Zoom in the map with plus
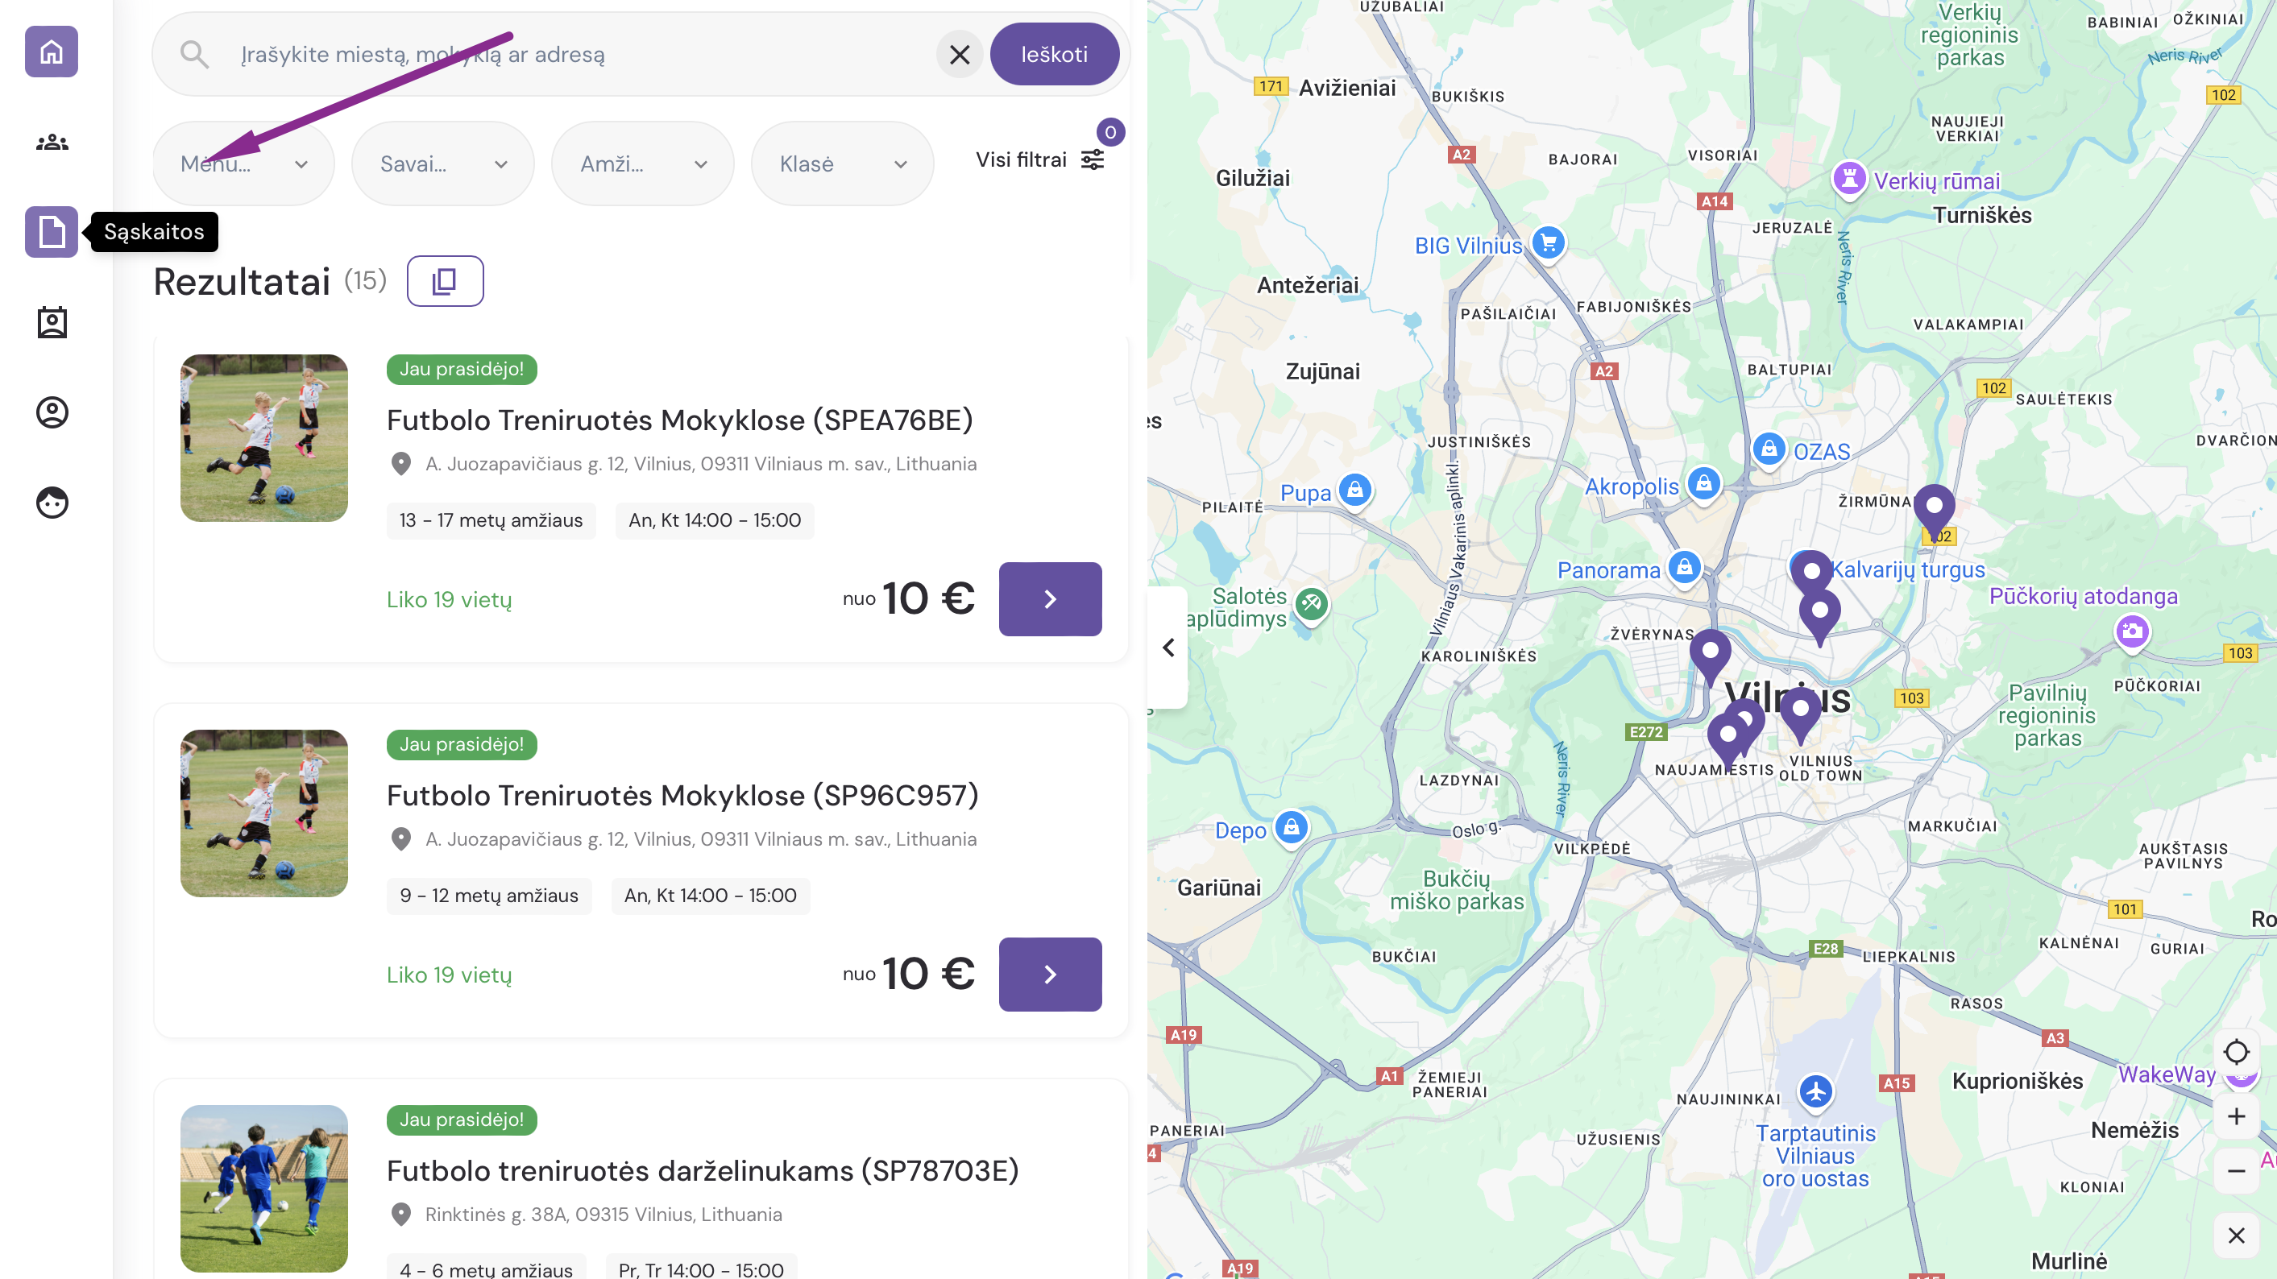This screenshot has width=2277, height=1279. tap(2237, 1116)
